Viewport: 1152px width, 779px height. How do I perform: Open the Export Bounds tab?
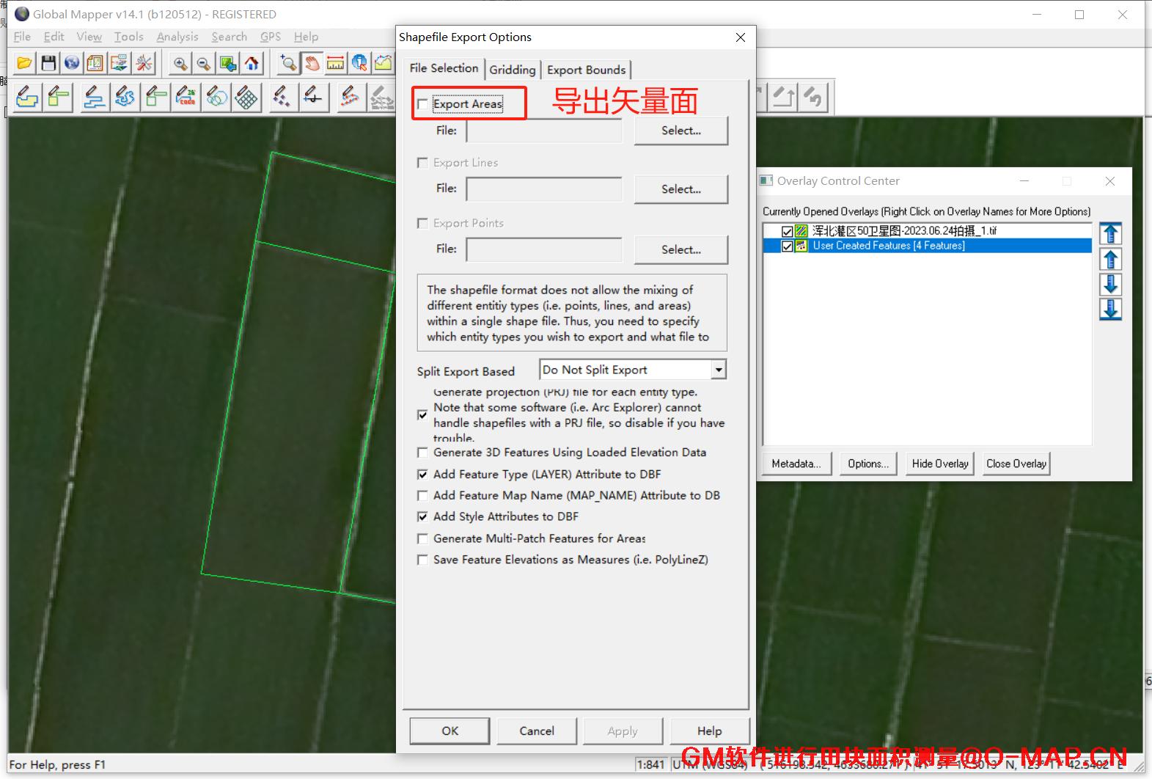[x=586, y=70]
